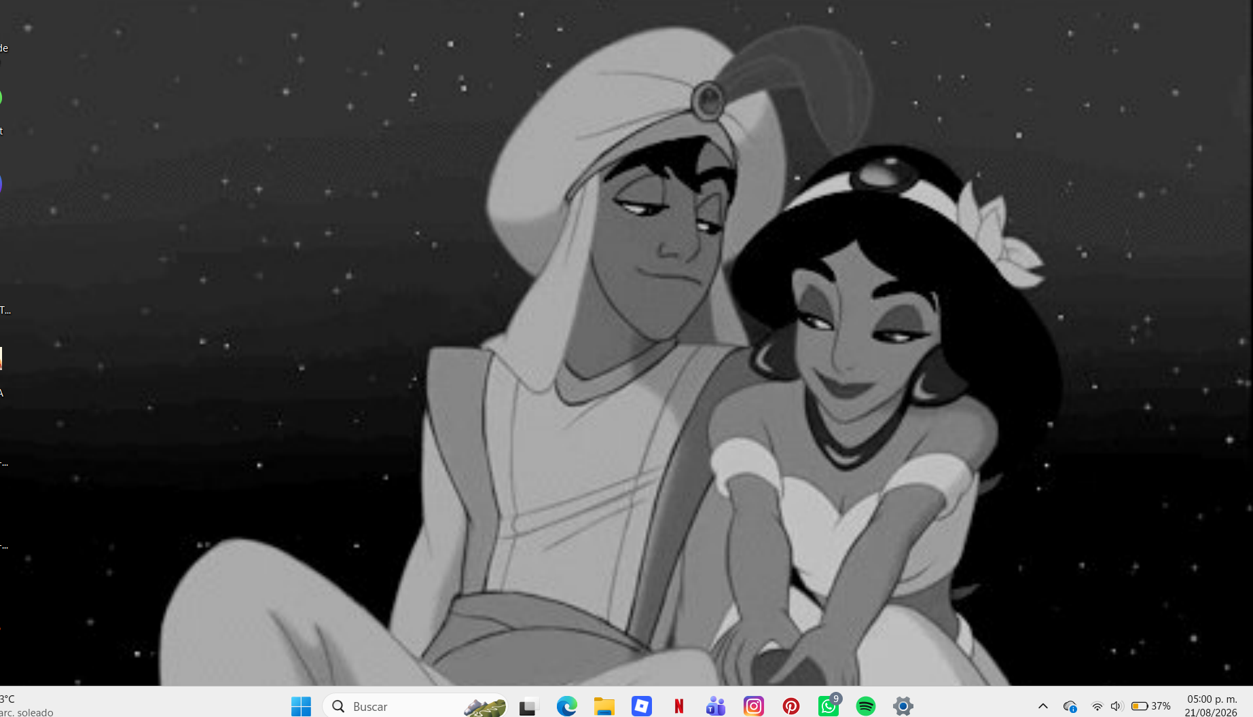Click the search highlight image in Buscar
Screen dimensions: 1253x717
pyautogui.click(x=485, y=706)
